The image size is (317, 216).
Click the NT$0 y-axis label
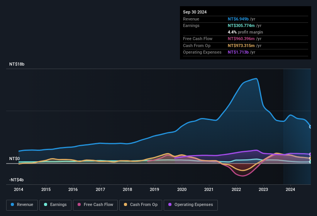[x=15, y=159]
